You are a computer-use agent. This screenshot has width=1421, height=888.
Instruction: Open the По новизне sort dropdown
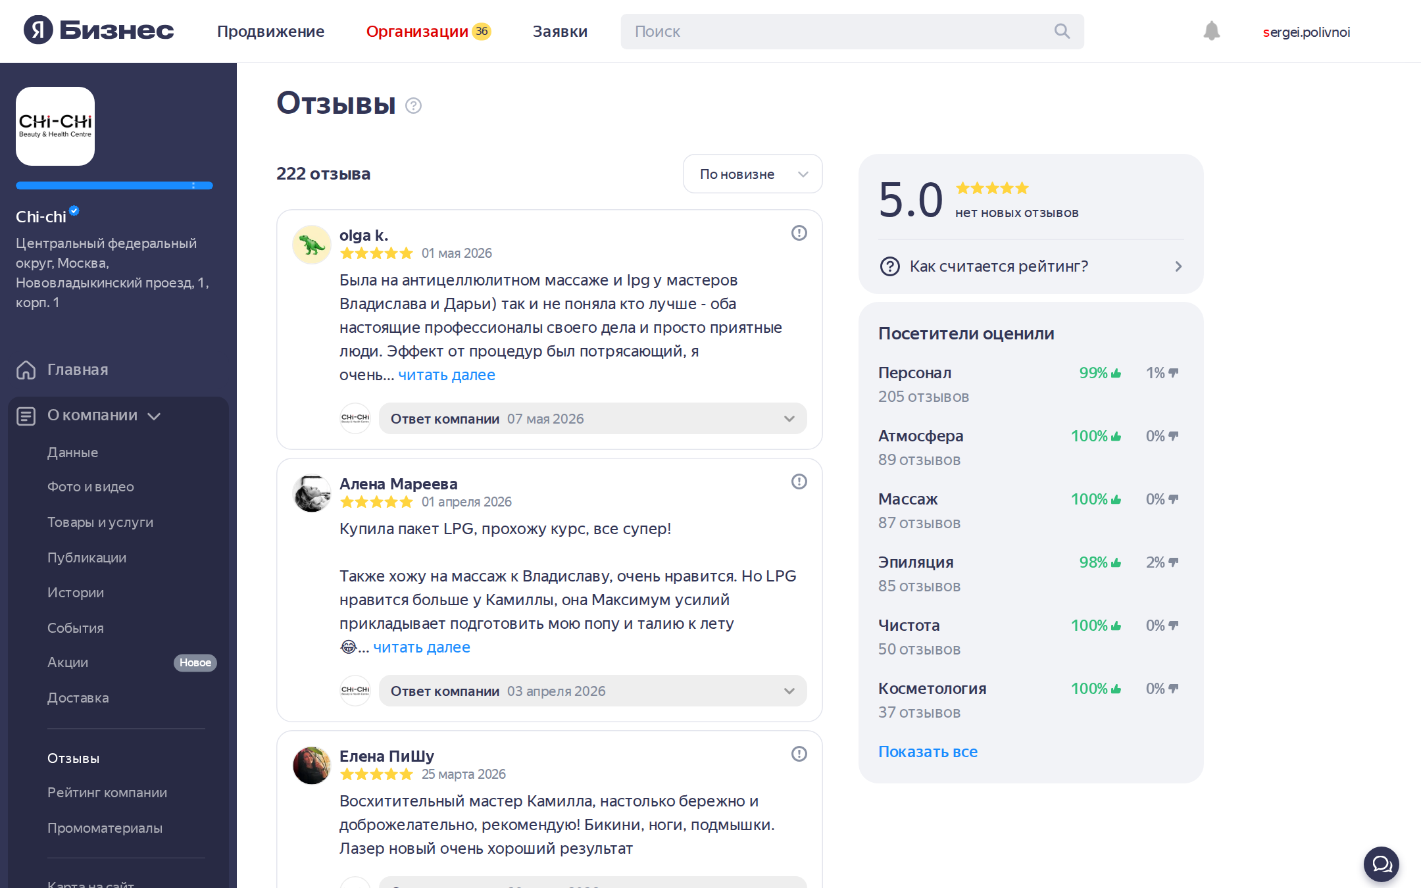(x=753, y=174)
